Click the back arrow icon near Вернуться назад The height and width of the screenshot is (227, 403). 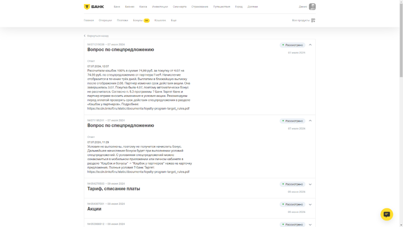click(x=85, y=36)
